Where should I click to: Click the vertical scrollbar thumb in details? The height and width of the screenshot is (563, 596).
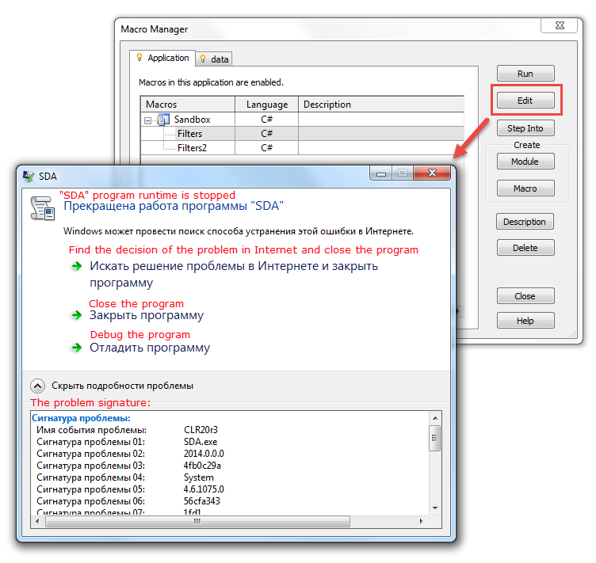coord(435,438)
